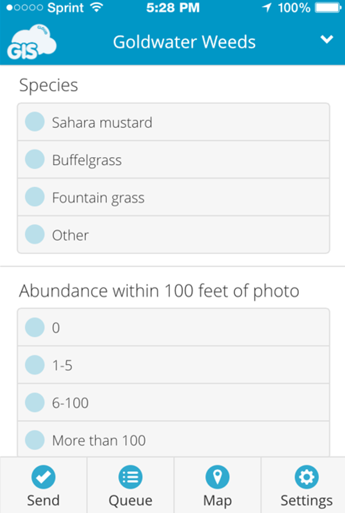Select the 1-5 abundance option
The width and height of the screenshot is (345, 513).
[35, 365]
